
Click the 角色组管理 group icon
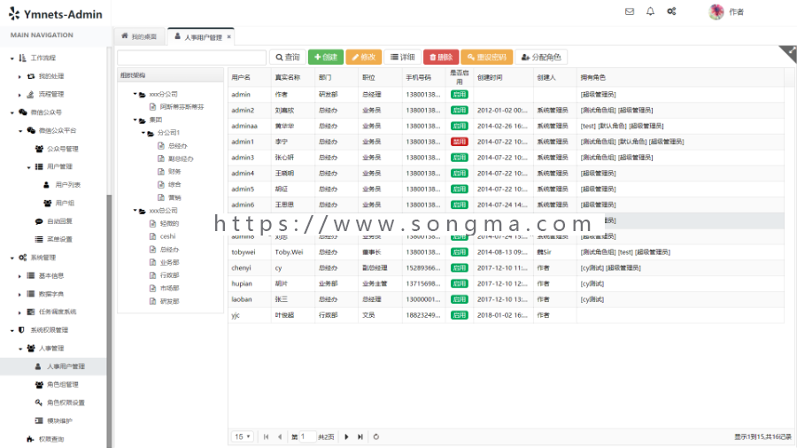[39, 385]
